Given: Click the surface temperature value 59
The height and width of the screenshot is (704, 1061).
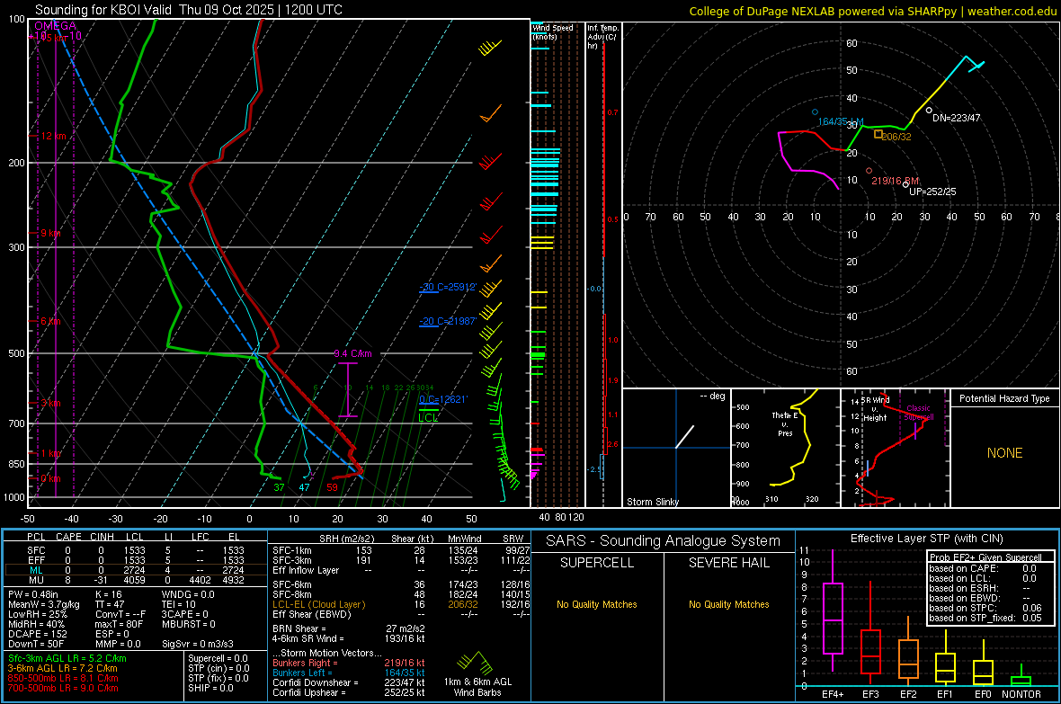Looking at the screenshot, I should (333, 487).
